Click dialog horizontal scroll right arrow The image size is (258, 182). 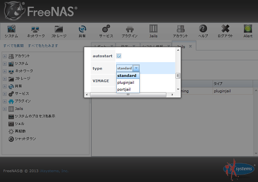(172, 95)
